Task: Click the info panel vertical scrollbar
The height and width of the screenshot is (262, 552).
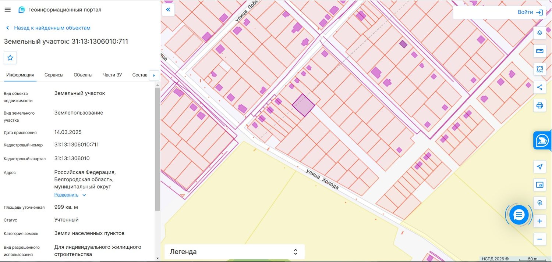Action: (158, 149)
